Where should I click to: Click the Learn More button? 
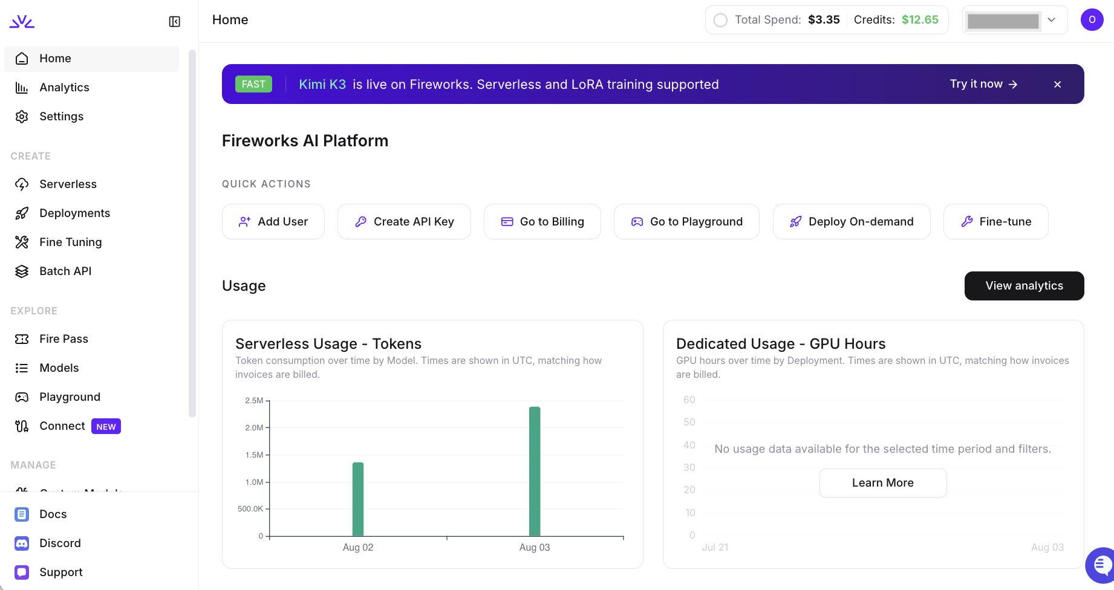(x=883, y=483)
